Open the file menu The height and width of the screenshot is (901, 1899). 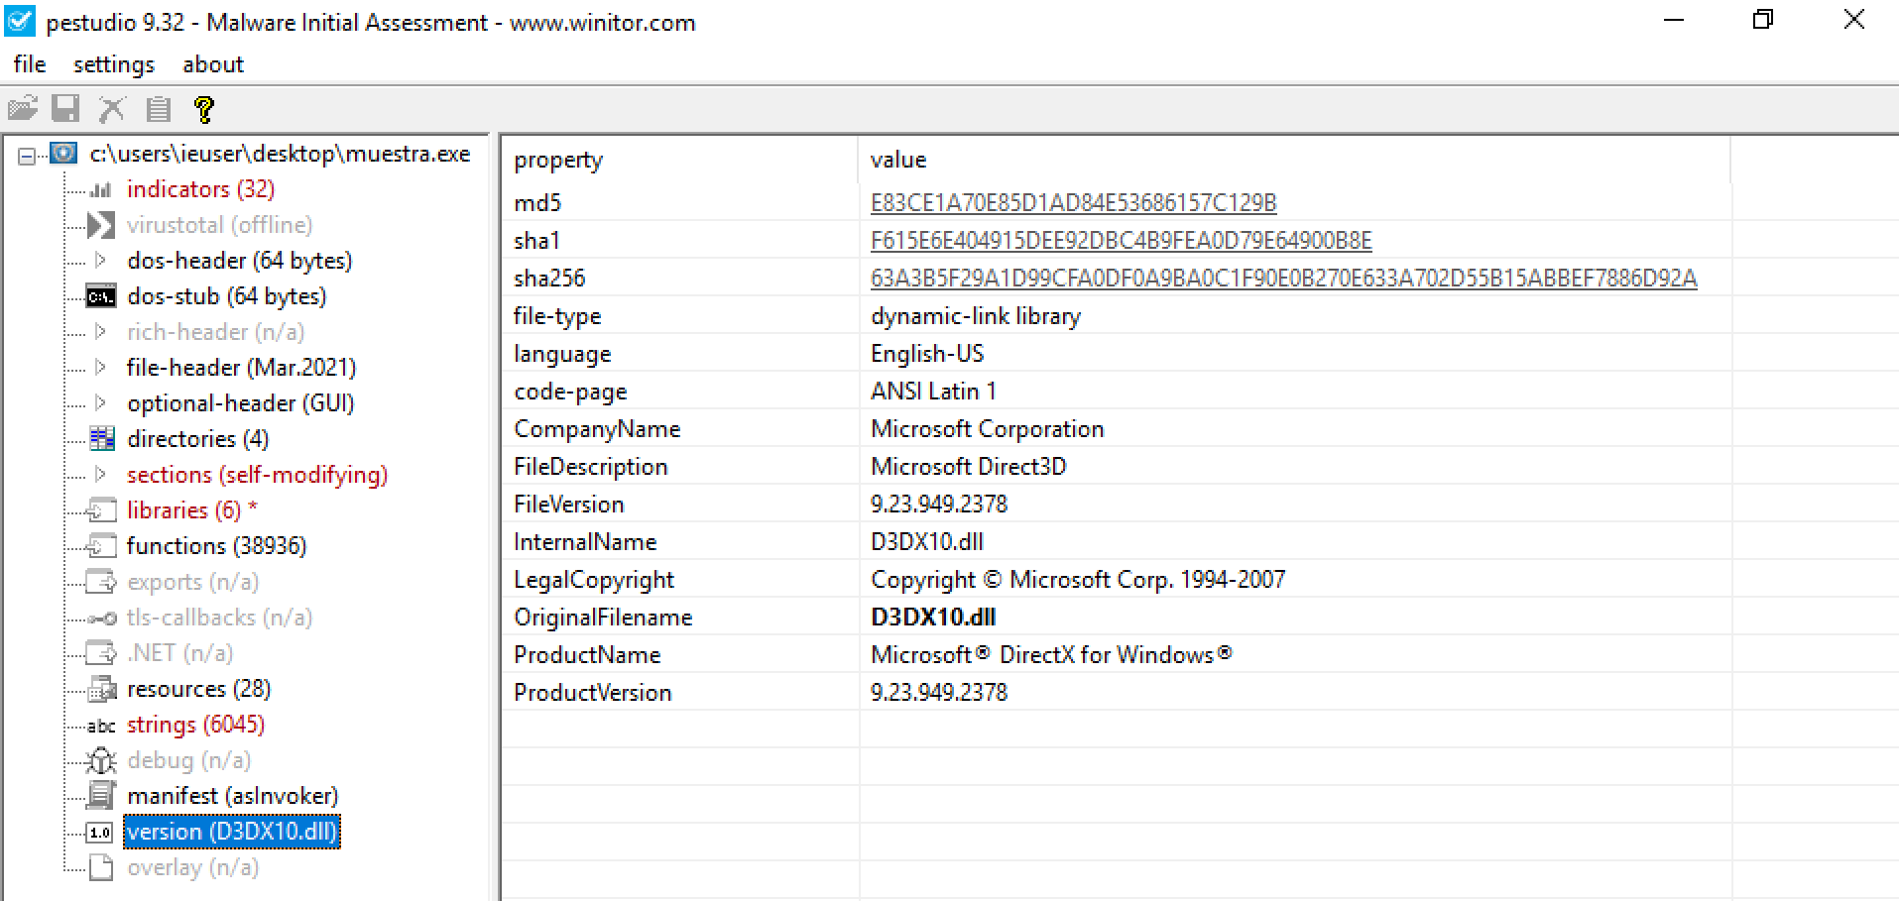point(30,64)
